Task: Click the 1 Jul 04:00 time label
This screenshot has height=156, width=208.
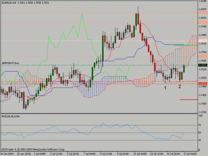Action: click(x=40, y=154)
